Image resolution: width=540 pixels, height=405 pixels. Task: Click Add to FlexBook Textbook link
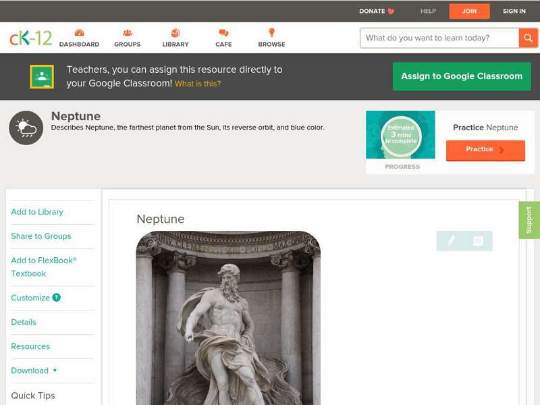[44, 267]
